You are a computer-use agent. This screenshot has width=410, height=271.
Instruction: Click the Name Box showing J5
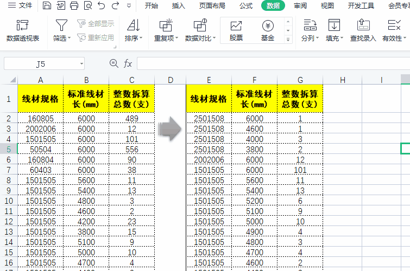[41, 64]
